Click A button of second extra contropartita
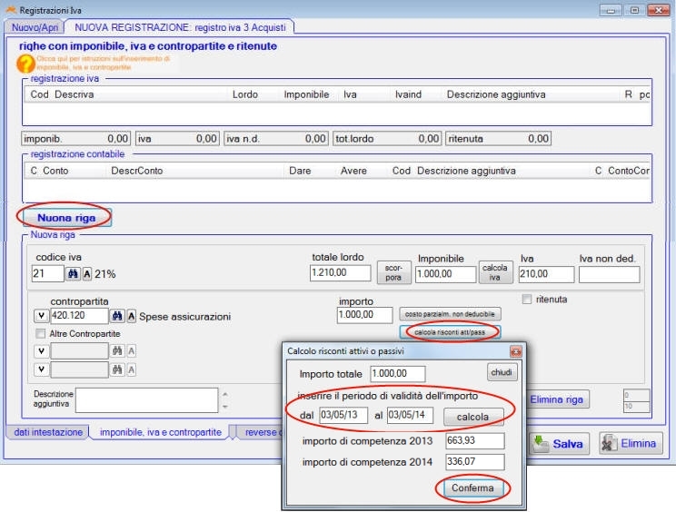676x512 pixels. (x=132, y=369)
